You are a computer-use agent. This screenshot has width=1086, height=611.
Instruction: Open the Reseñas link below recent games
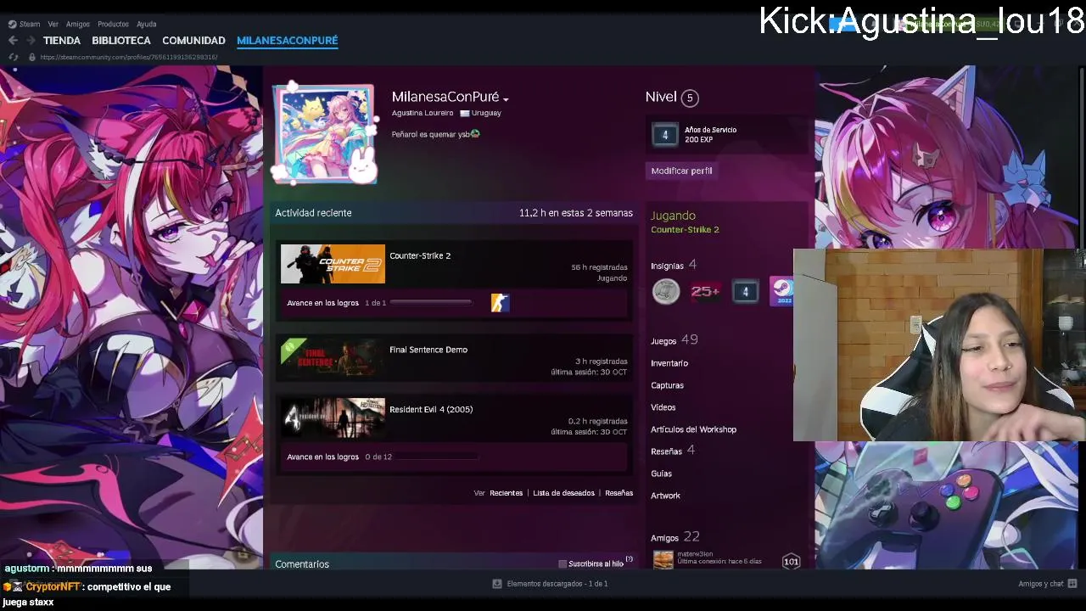pyautogui.click(x=619, y=493)
